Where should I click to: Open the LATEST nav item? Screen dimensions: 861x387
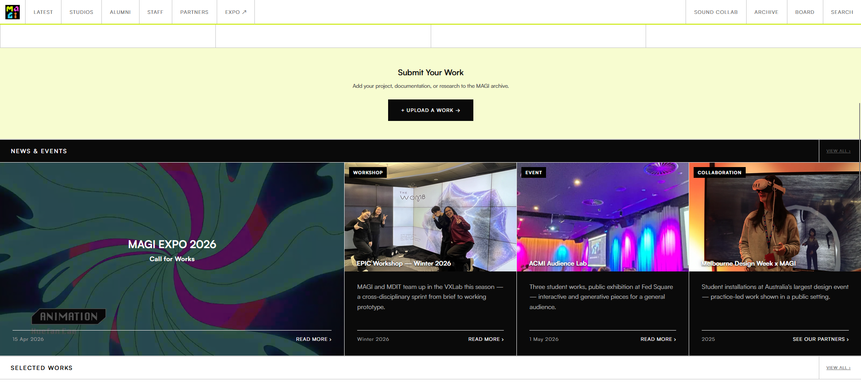coord(43,12)
